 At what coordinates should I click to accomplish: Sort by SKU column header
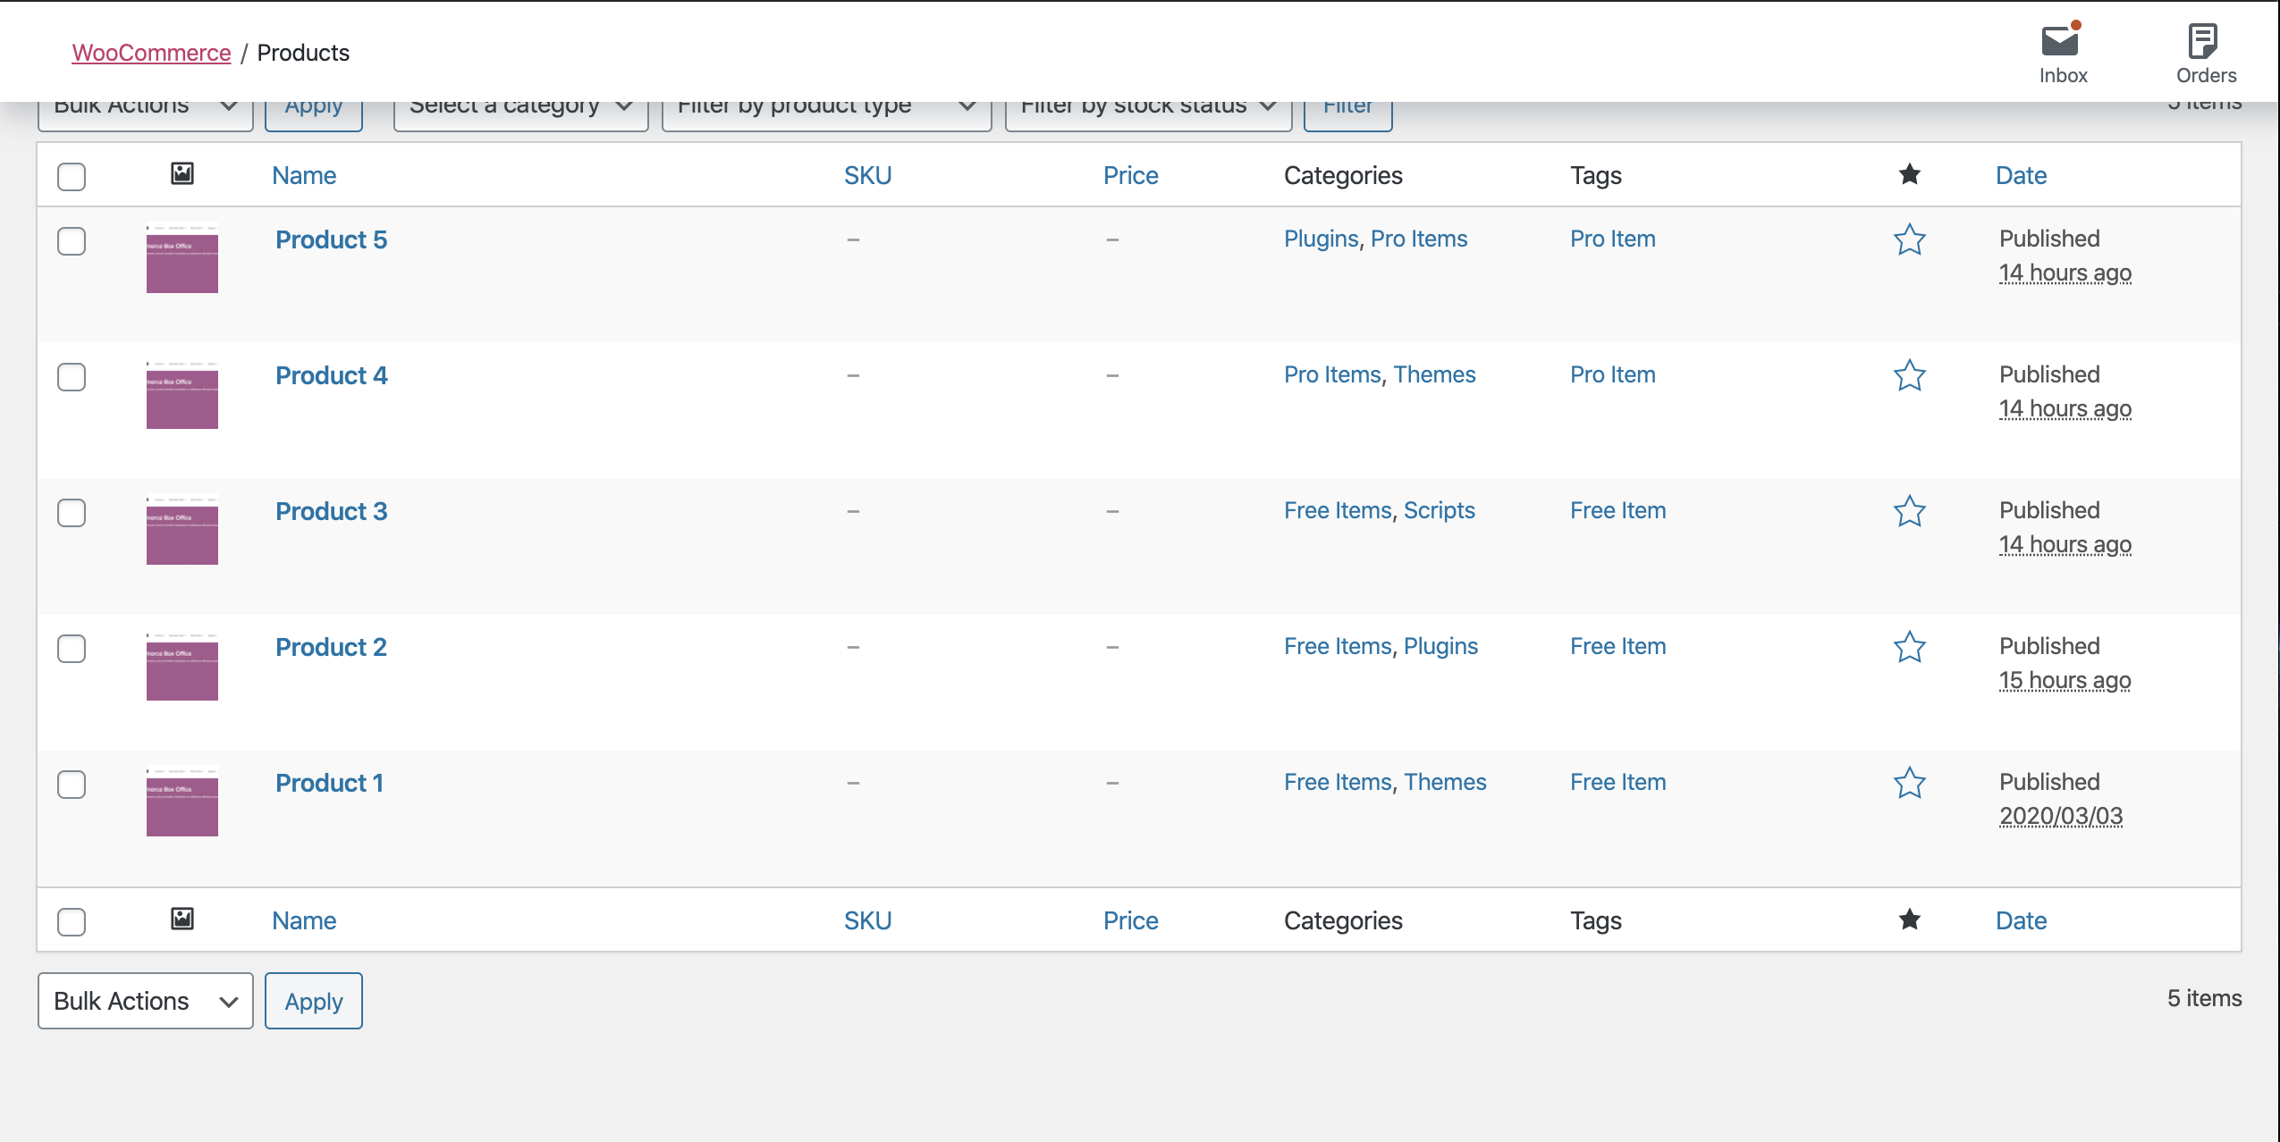click(867, 175)
